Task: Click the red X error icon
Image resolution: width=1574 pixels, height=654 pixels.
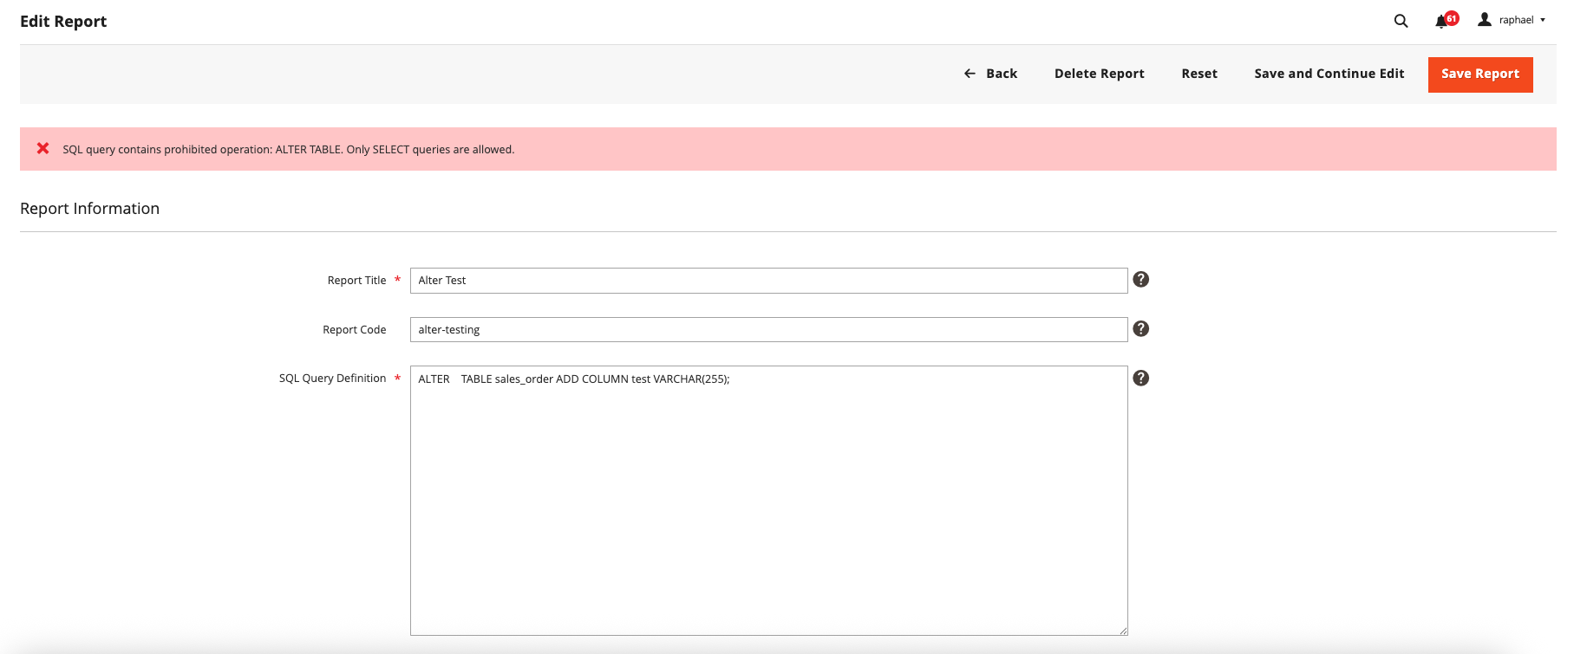Action: 42,149
